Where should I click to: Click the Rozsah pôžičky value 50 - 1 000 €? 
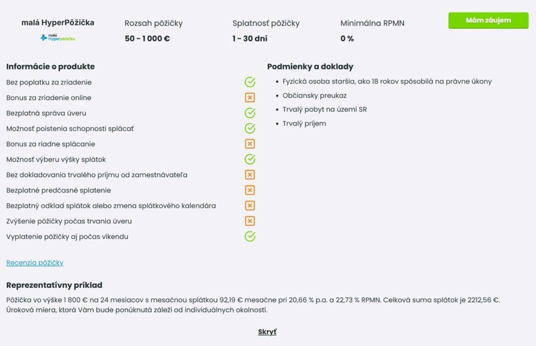click(x=147, y=38)
